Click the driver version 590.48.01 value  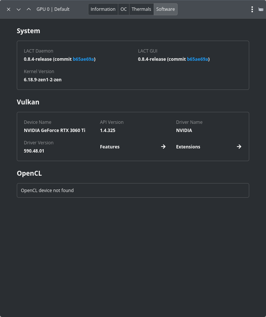[34, 151]
